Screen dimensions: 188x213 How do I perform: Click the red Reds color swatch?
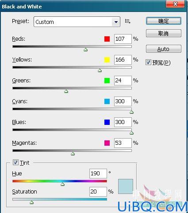[107, 39]
